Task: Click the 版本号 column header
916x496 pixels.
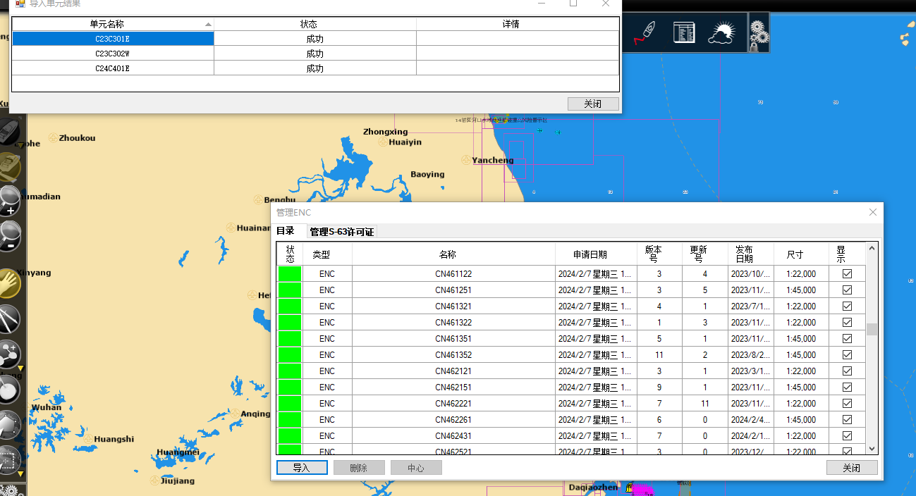Action: coord(659,254)
